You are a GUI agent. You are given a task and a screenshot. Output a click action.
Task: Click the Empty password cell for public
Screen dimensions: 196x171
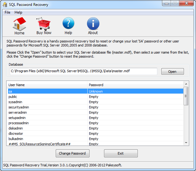pyautogui.click(x=135, y=97)
